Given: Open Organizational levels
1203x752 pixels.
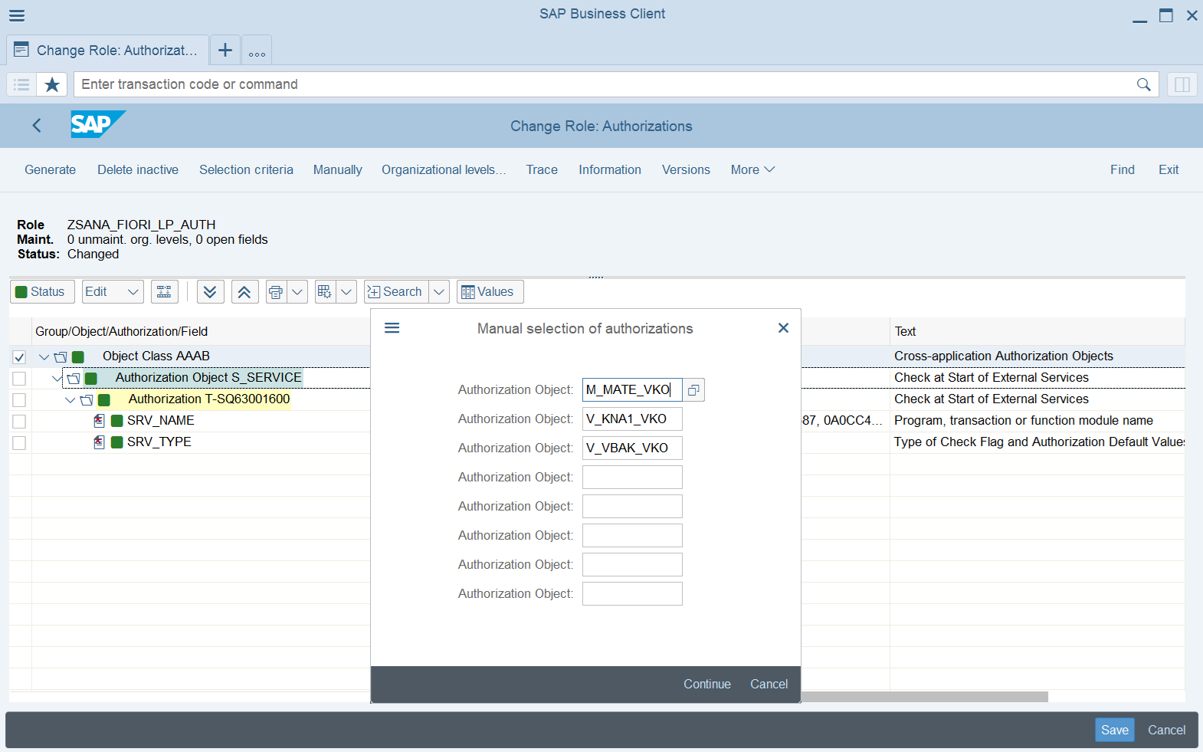Looking at the screenshot, I should (x=444, y=170).
